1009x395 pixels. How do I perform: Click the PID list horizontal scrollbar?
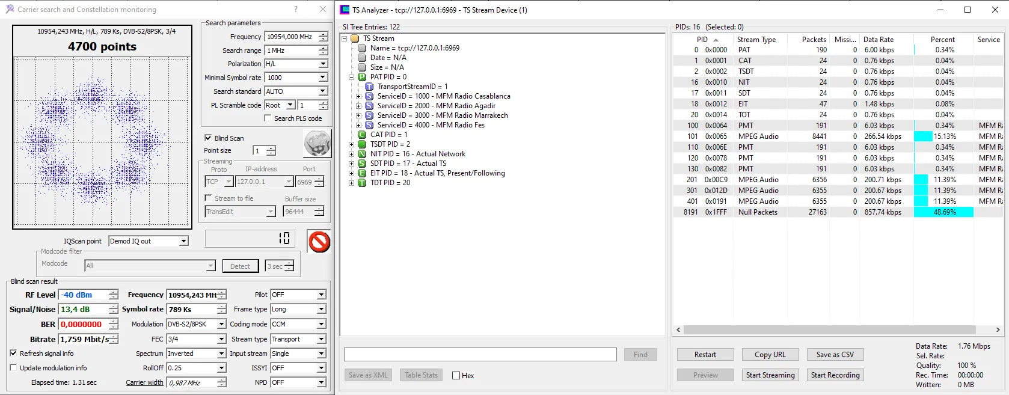tap(830, 329)
